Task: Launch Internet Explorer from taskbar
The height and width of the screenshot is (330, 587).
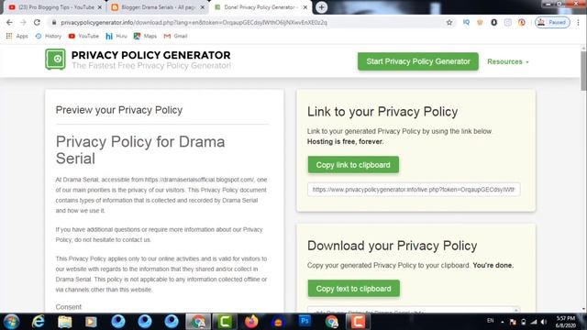Action: tap(38, 322)
